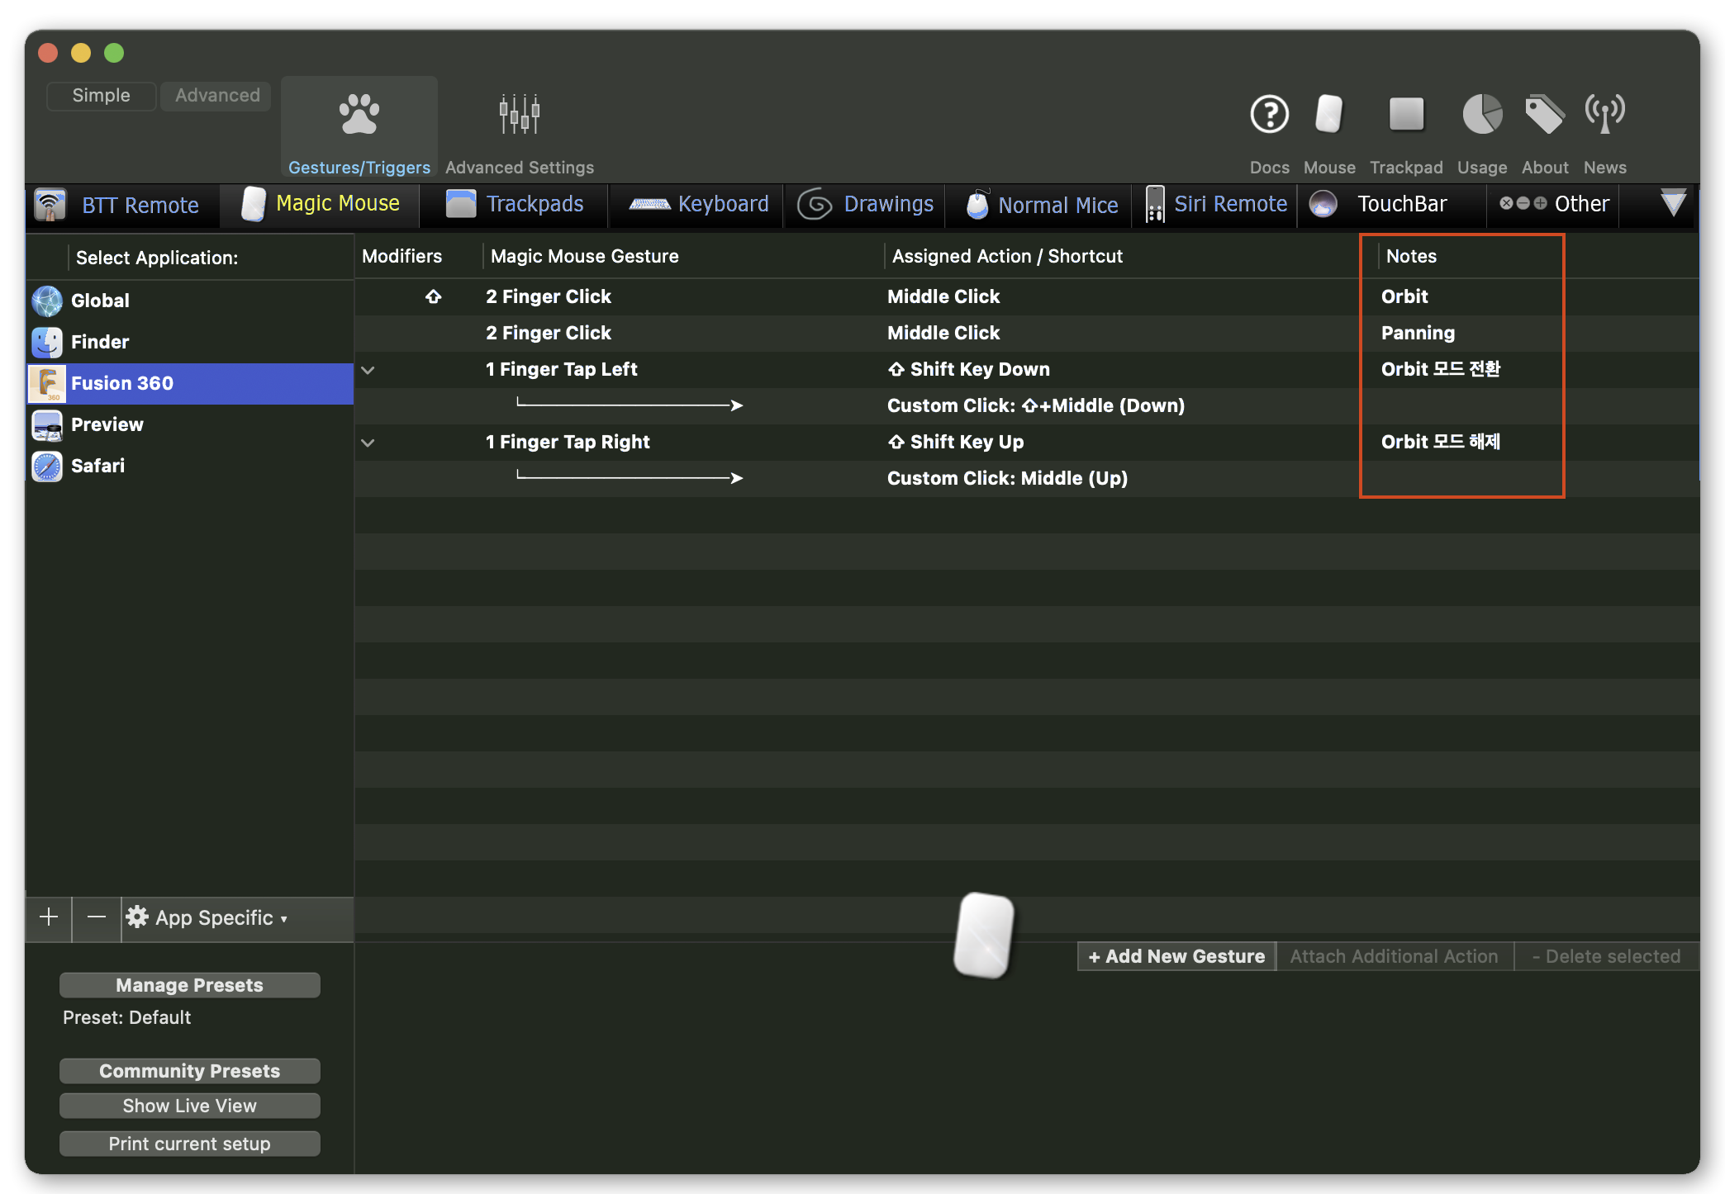
Task: Switch to the Keyboard tab
Action: pyautogui.click(x=699, y=204)
